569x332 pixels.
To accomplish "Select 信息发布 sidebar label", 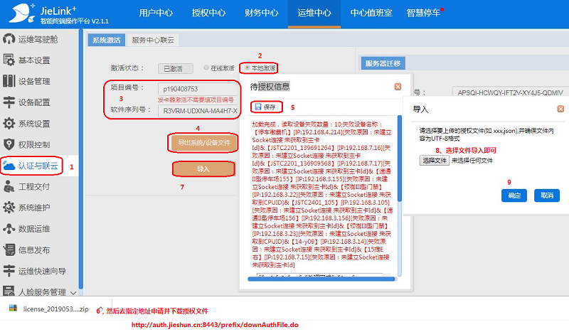I will [34, 250].
